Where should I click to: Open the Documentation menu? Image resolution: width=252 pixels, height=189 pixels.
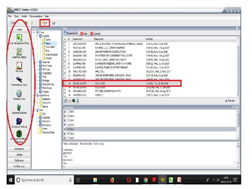[36, 16]
